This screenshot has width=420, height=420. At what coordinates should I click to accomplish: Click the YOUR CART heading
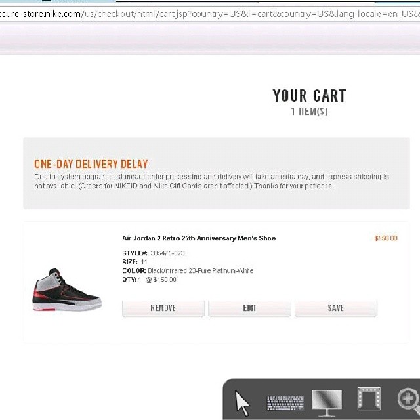pyautogui.click(x=309, y=96)
